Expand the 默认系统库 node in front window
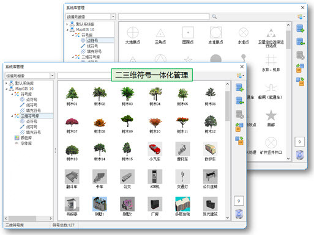The height and width of the screenshot is (235, 314). click(x=6, y=83)
